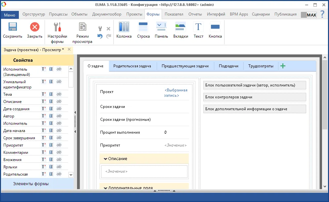Add a Строка element from the toolbar
This screenshot has height=202, width=329.
point(143,27)
